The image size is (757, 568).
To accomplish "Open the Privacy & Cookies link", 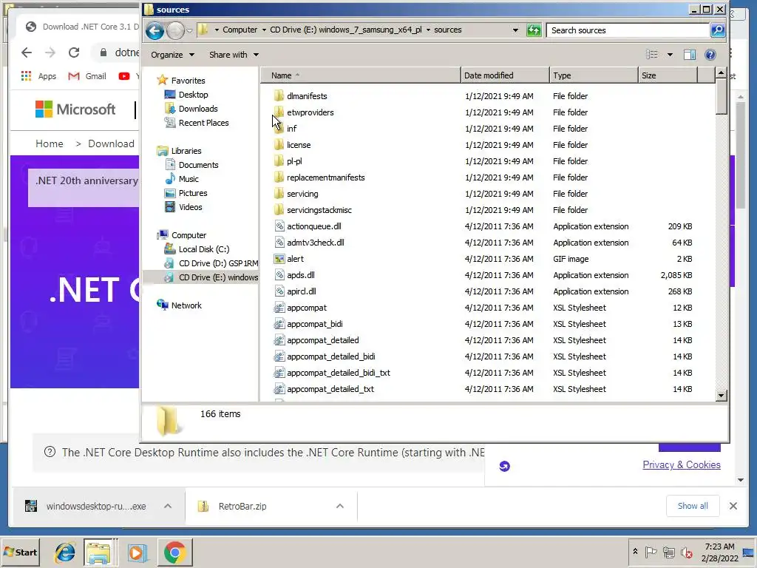I will [681, 464].
